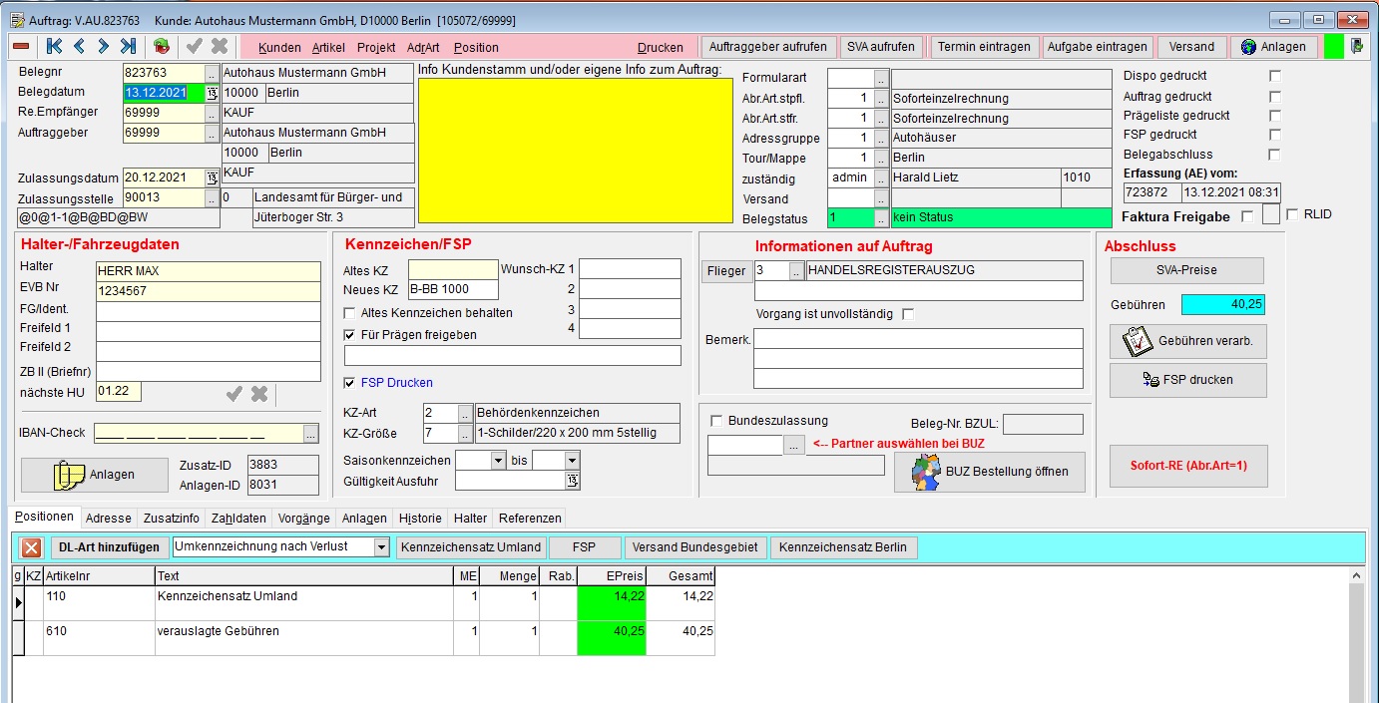
Task: Enable the Bundeszulassung checkbox
Action: tap(716, 421)
